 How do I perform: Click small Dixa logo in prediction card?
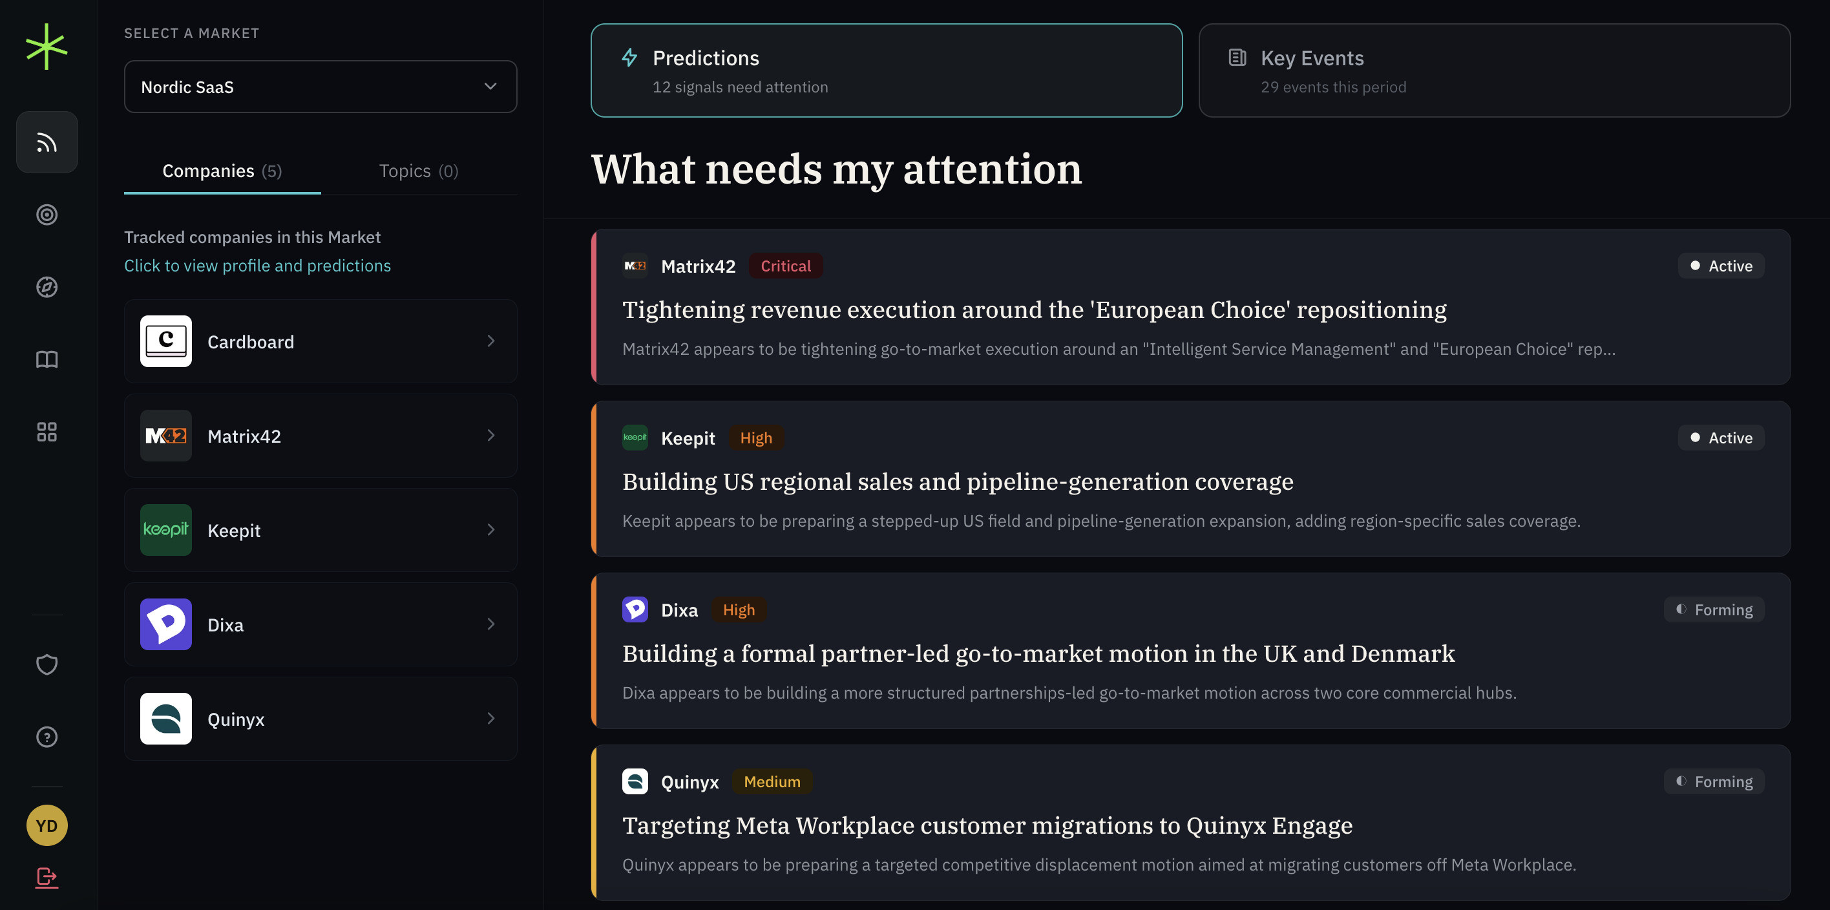click(x=635, y=609)
